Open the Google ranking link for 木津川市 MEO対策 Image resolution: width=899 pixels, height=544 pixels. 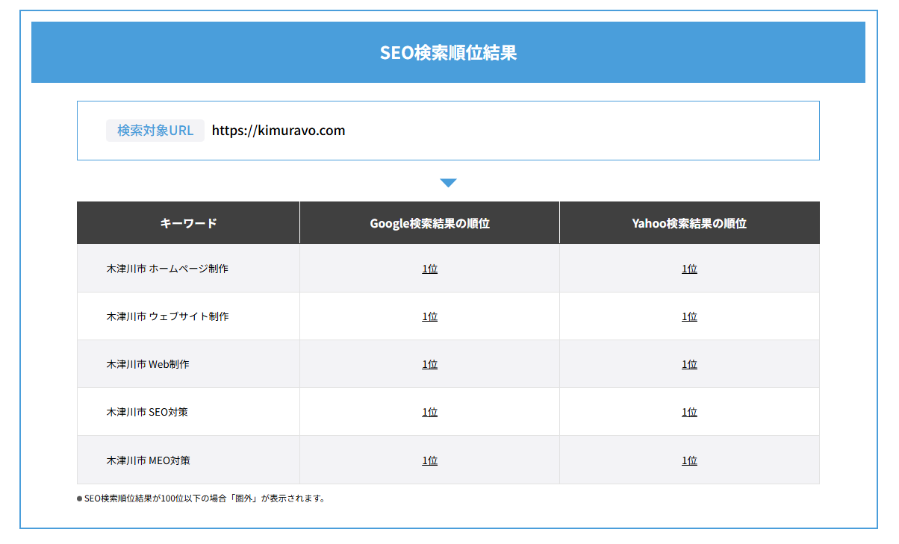pos(429,460)
